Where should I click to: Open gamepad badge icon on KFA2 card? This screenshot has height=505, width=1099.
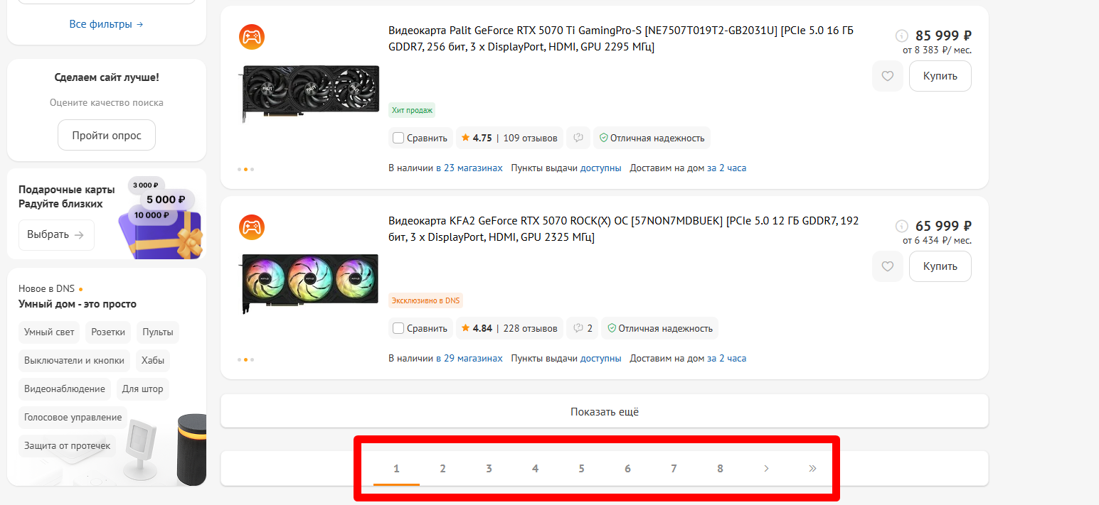pyautogui.click(x=251, y=227)
